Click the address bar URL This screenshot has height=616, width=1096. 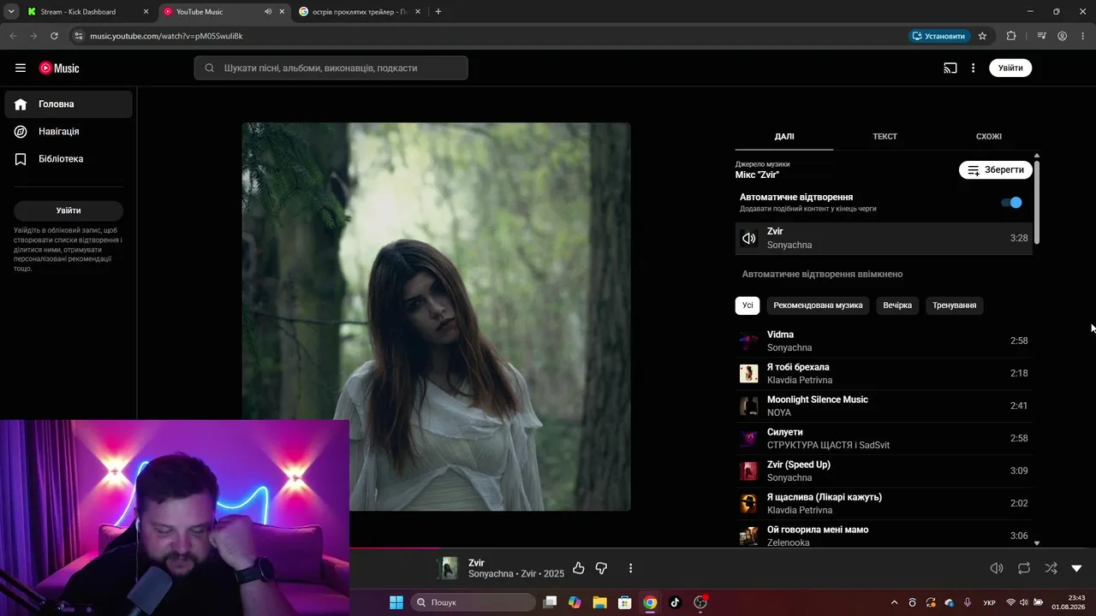click(167, 36)
